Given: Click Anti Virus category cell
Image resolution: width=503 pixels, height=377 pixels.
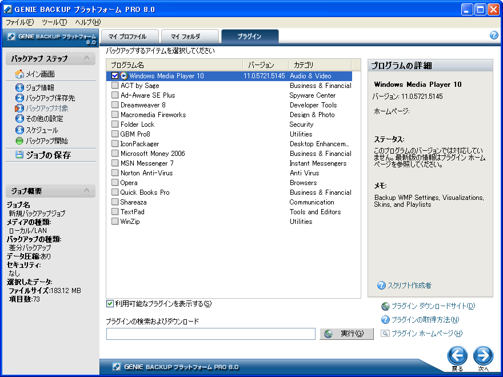Looking at the screenshot, I should tap(305, 173).
